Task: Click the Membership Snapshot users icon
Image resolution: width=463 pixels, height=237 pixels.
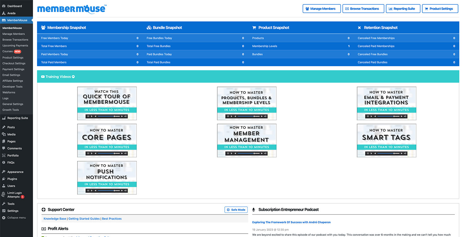Action: point(43,28)
